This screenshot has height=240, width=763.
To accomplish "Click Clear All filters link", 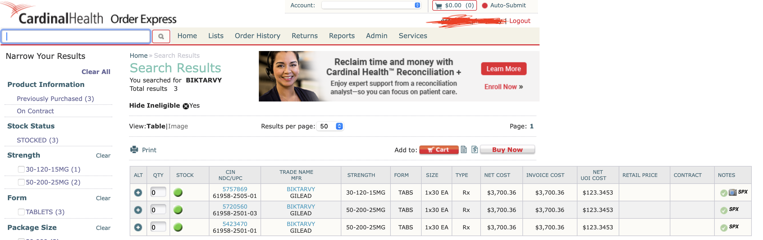I will [x=96, y=72].
